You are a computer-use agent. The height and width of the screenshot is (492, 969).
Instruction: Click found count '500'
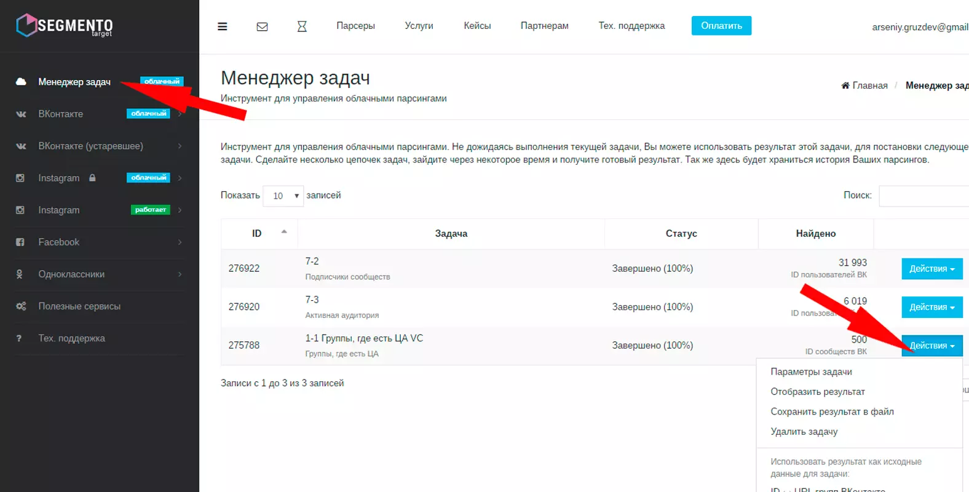(x=859, y=339)
